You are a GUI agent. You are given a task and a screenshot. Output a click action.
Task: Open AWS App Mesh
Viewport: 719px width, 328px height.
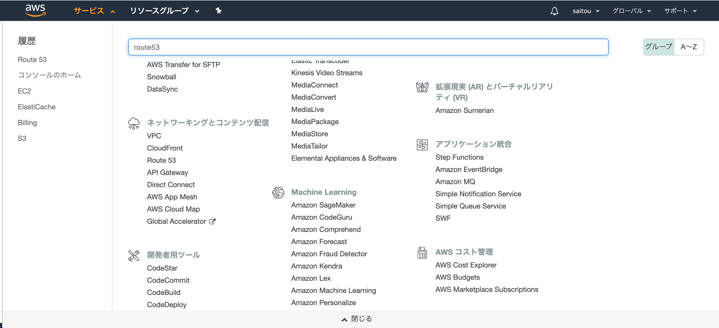point(172,197)
